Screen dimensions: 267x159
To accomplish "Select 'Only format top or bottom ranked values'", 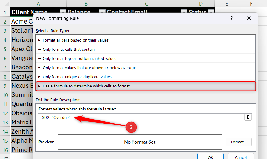I will [x=146, y=58].
